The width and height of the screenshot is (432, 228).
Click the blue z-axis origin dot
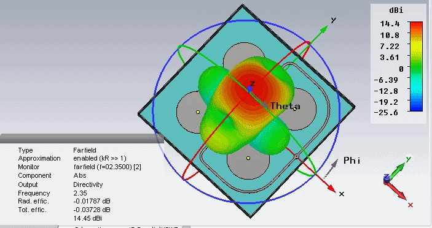249,89
